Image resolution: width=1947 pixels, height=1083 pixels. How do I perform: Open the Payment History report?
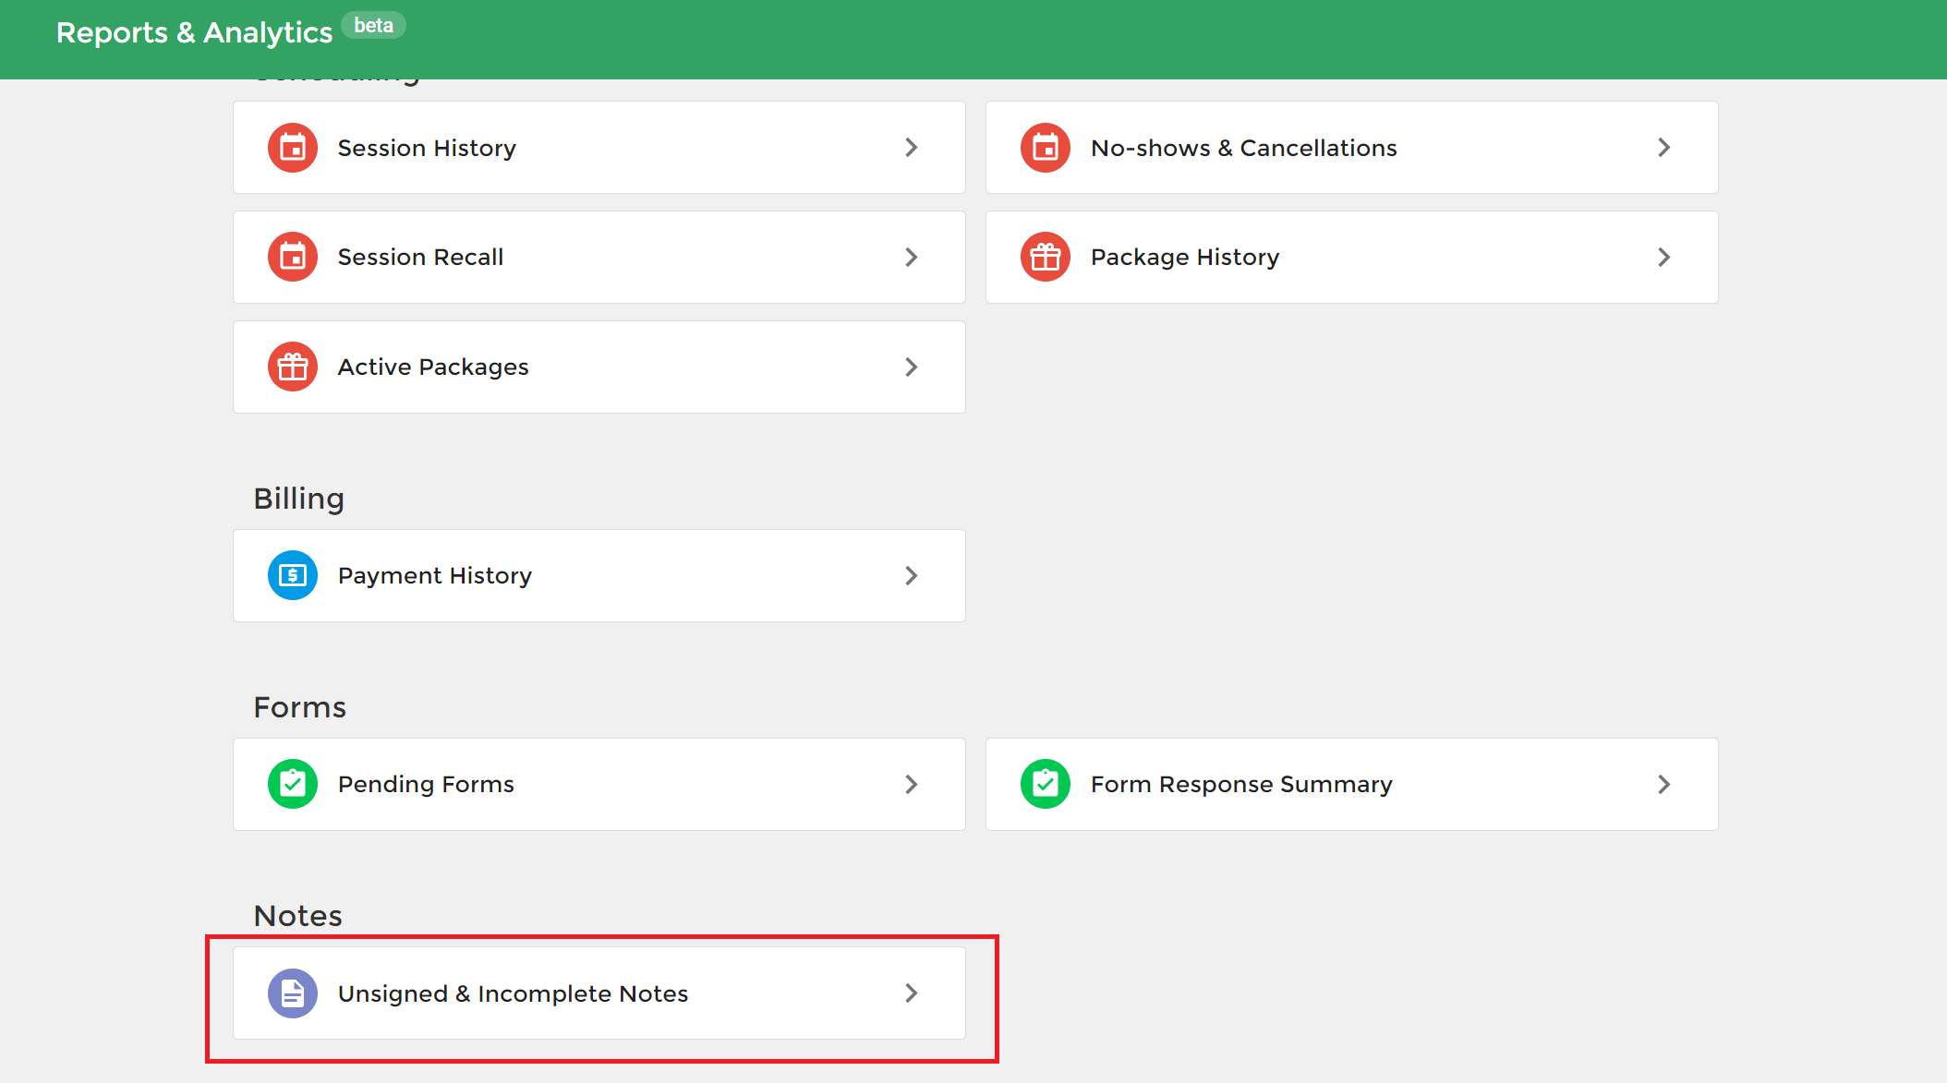click(x=599, y=575)
